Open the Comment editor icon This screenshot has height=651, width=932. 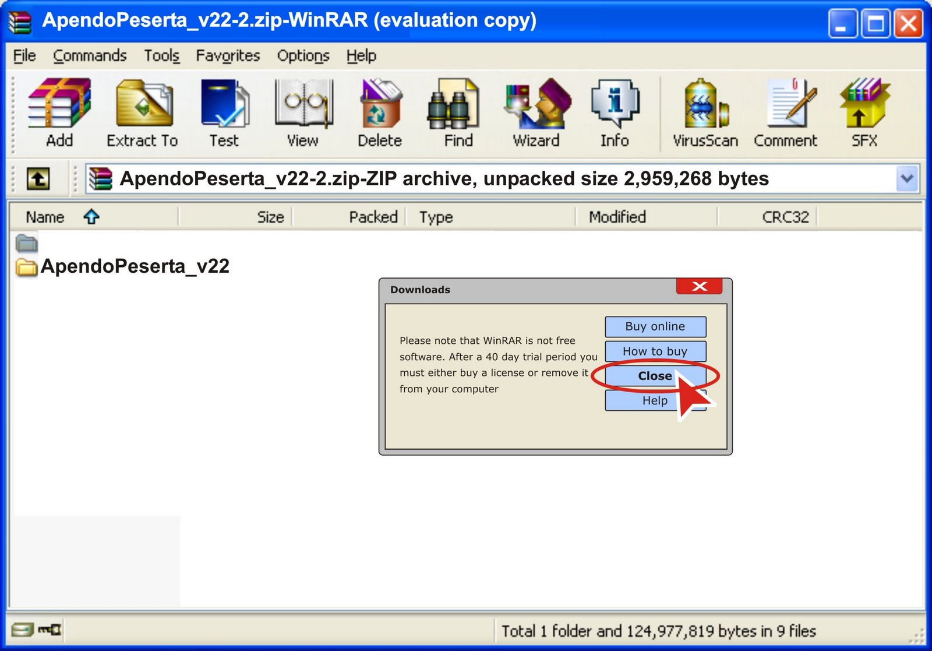tap(786, 112)
